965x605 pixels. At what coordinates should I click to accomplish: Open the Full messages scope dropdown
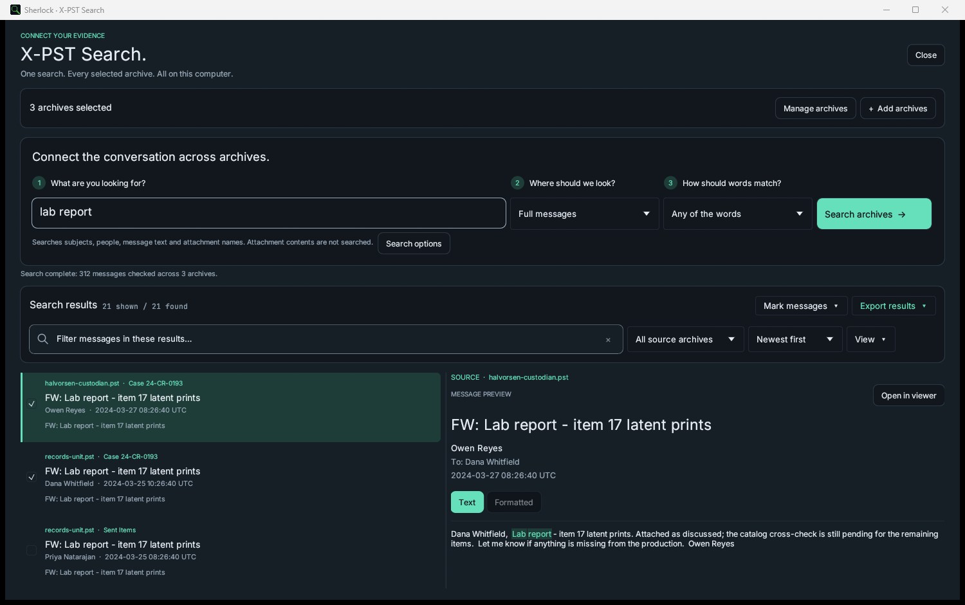point(584,214)
